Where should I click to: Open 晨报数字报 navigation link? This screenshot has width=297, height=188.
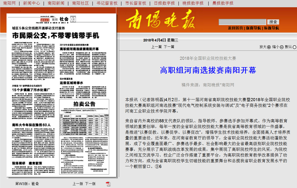click(x=223, y=3)
